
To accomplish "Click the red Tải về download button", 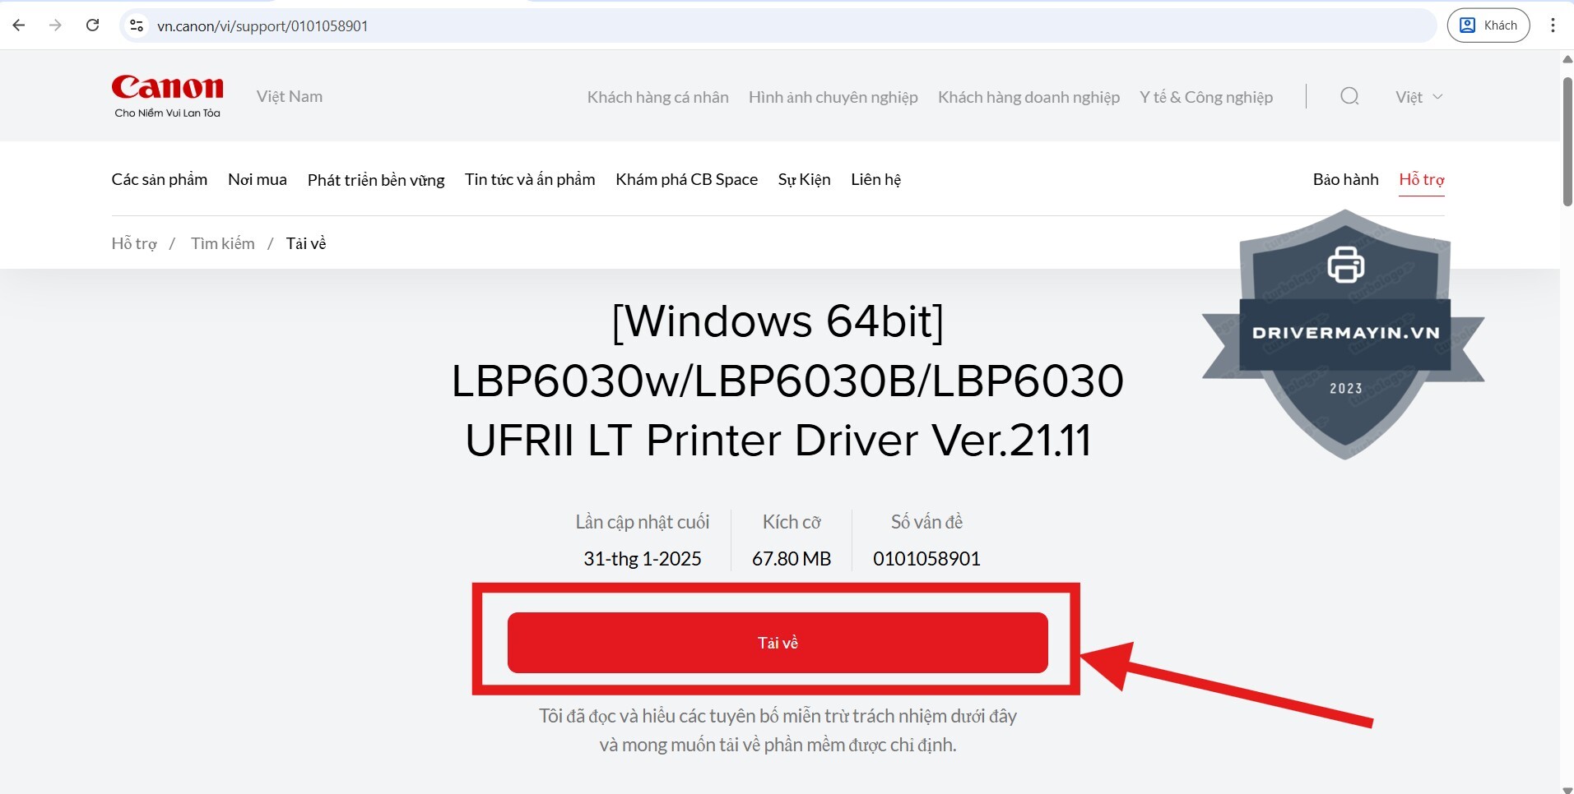I will (778, 643).
